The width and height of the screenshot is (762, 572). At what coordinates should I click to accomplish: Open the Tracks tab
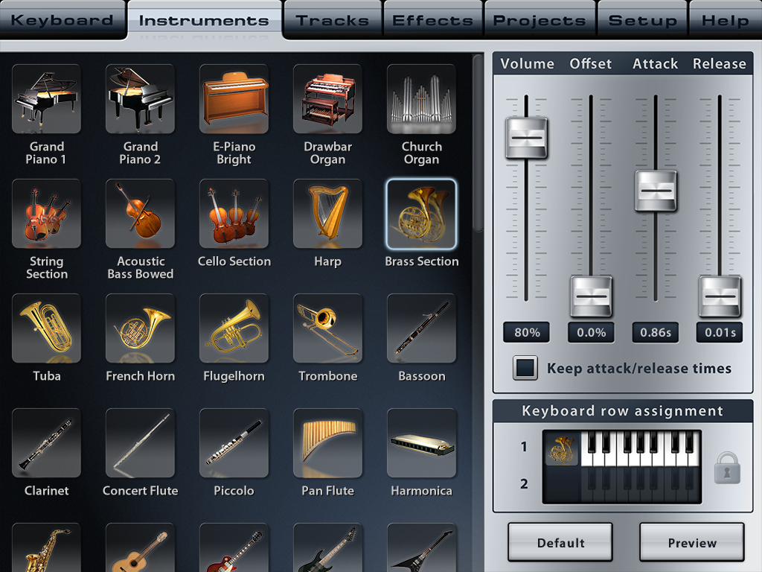coord(333,20)
